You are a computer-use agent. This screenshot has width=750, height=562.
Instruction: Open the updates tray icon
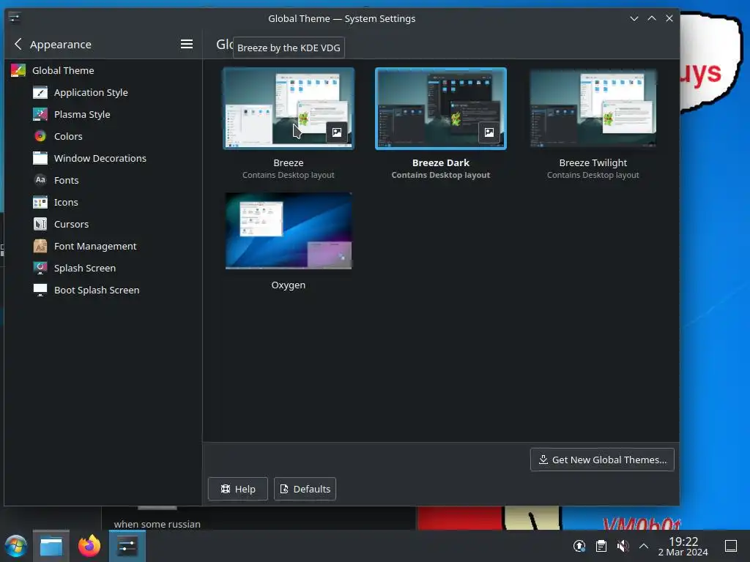[x=579, y=546]
